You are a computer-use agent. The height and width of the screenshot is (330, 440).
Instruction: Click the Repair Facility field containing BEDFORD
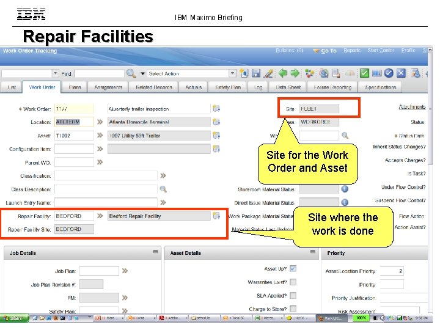tap(74, 216)
